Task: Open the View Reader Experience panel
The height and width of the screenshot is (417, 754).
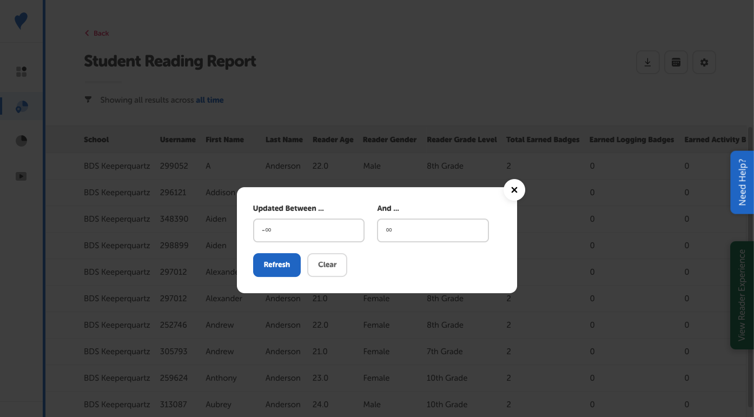Action: click(742, 295)
